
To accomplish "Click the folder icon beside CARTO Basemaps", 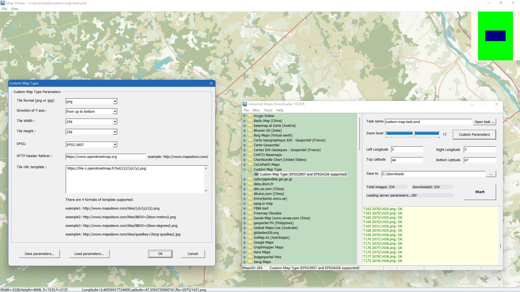I will click(250, 155).
